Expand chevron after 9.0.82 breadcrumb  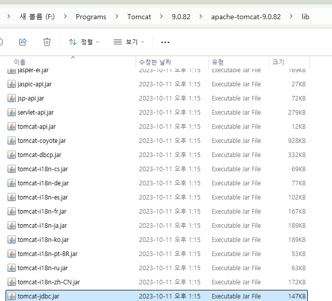point(201,16)
